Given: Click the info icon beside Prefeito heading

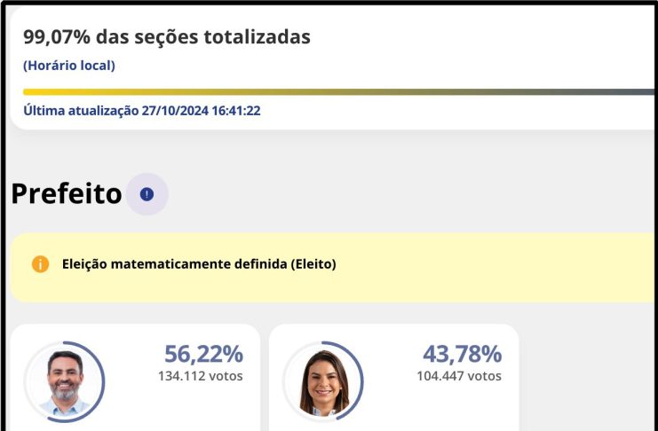Looking at the screenshot, I should pyautogui.click(x=147, y=194).
